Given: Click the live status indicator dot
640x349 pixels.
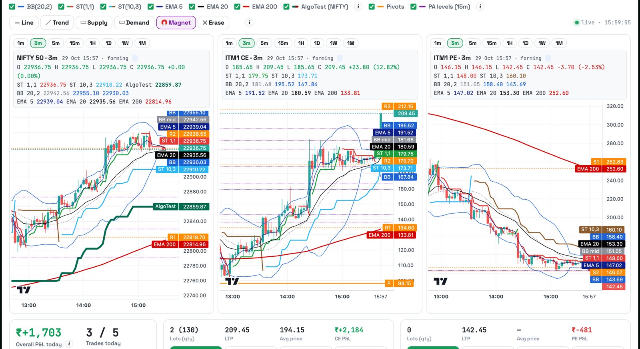Looking at the screenshot, I should point(577,22).
